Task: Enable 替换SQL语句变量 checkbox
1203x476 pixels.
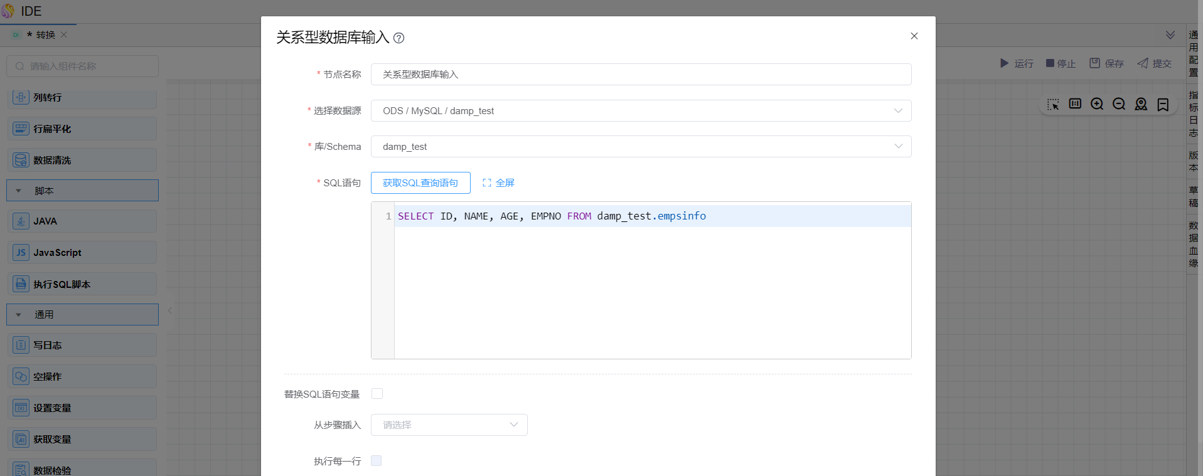Action: click(x=377, y=394)
